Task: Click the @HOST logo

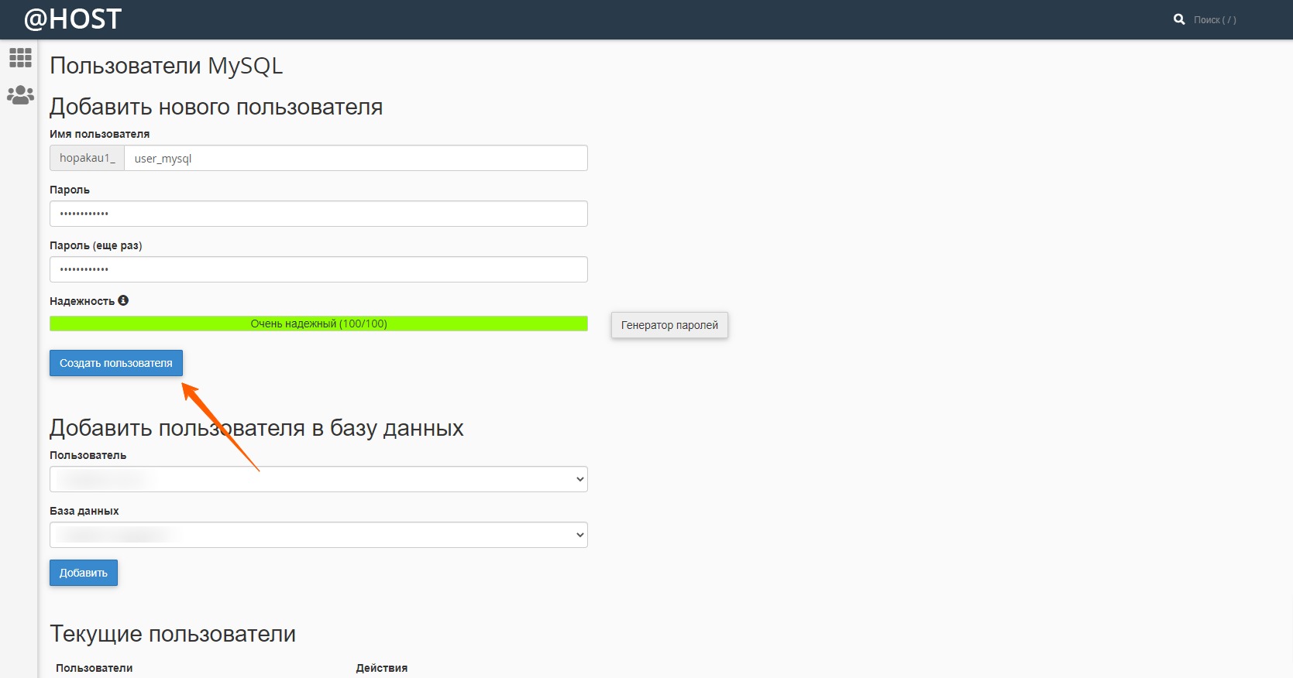Action: pyautogui.click(x=73, y=19)
